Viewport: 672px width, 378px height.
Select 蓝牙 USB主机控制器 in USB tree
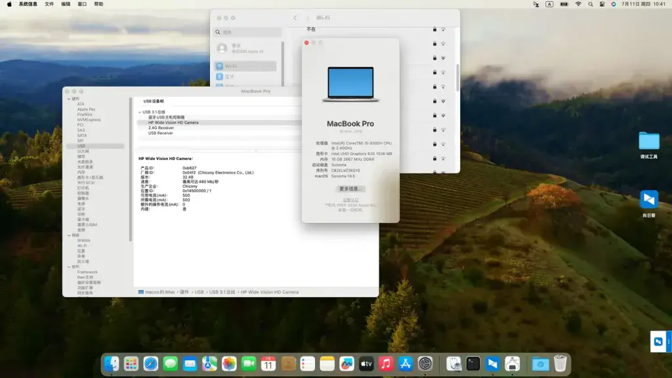click(x=166, y=117)
